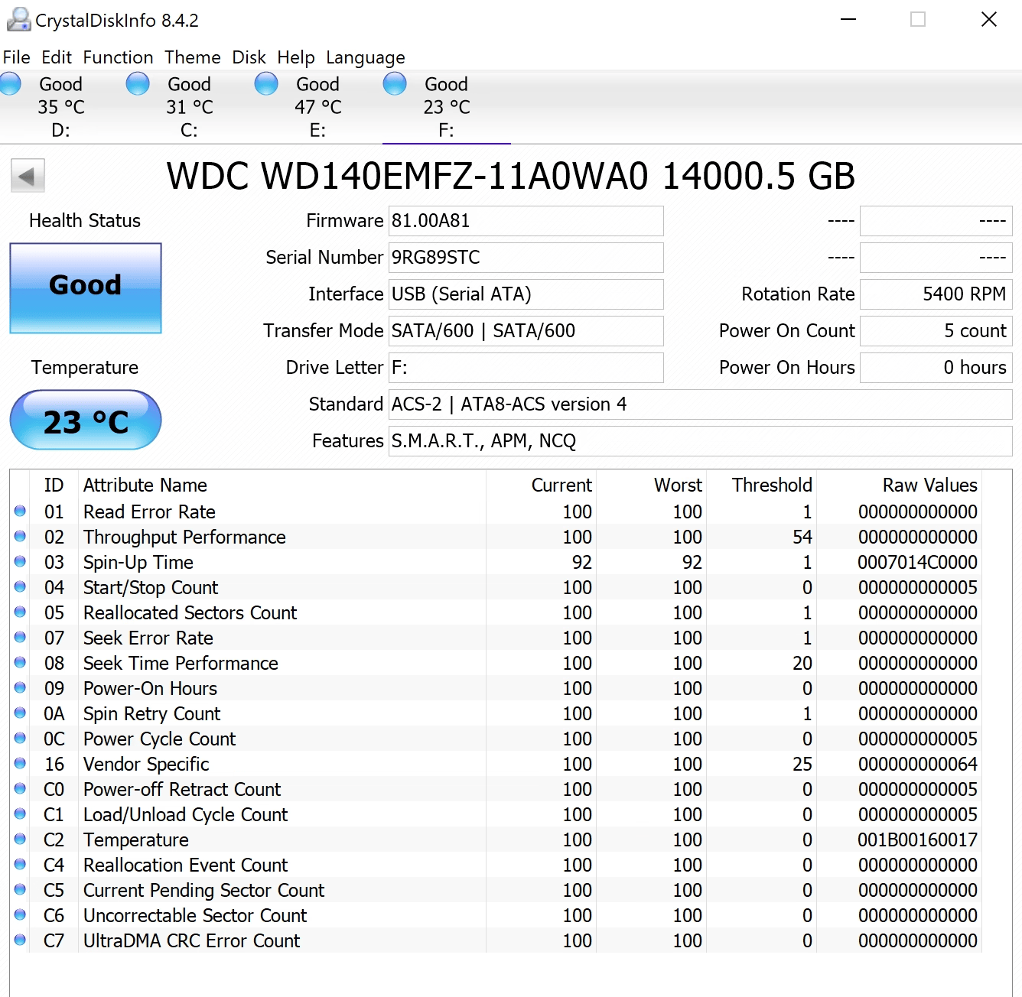
Task: Select disk D: status orb
Action: tap(10, 83)
